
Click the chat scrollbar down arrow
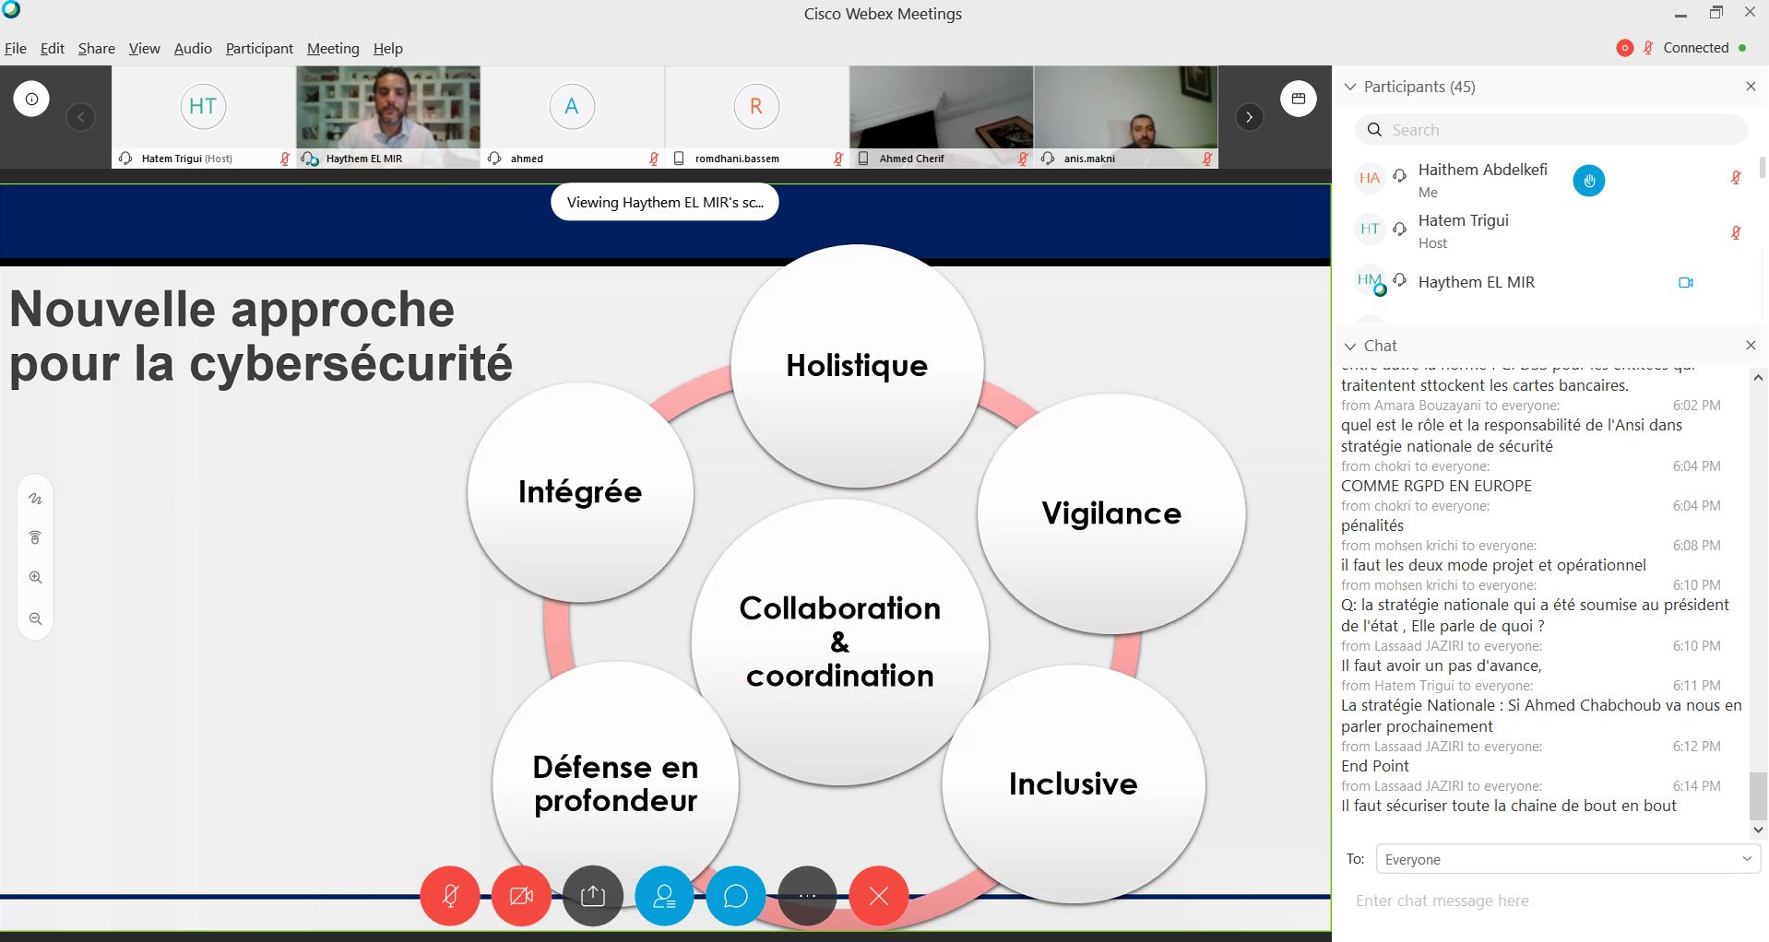[x=1759, y=830]
